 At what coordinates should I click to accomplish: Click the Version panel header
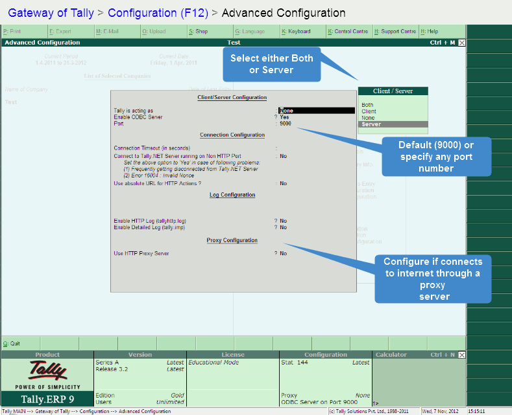point(140,355)
